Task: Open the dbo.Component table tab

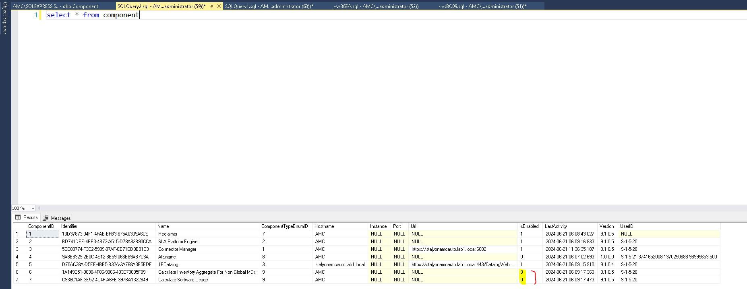Action: 56,6
